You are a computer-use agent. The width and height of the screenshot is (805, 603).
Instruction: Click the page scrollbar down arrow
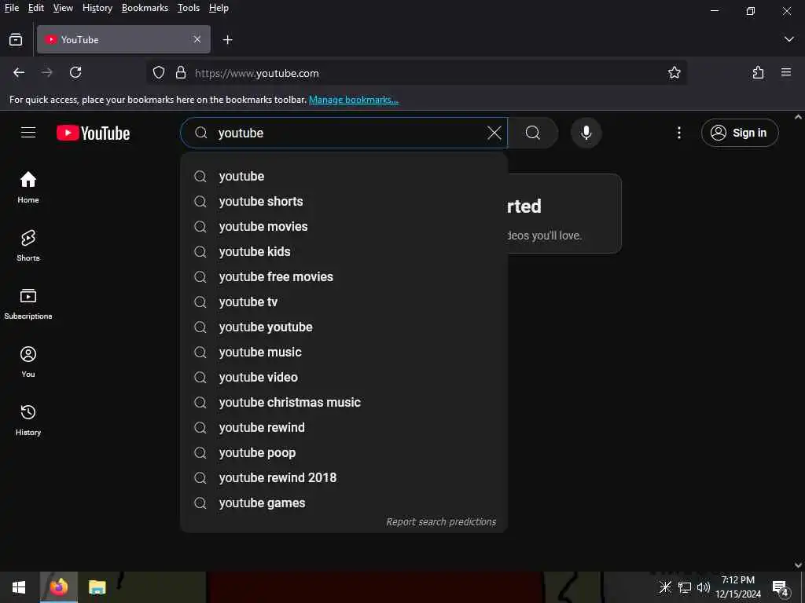point(798,565)
